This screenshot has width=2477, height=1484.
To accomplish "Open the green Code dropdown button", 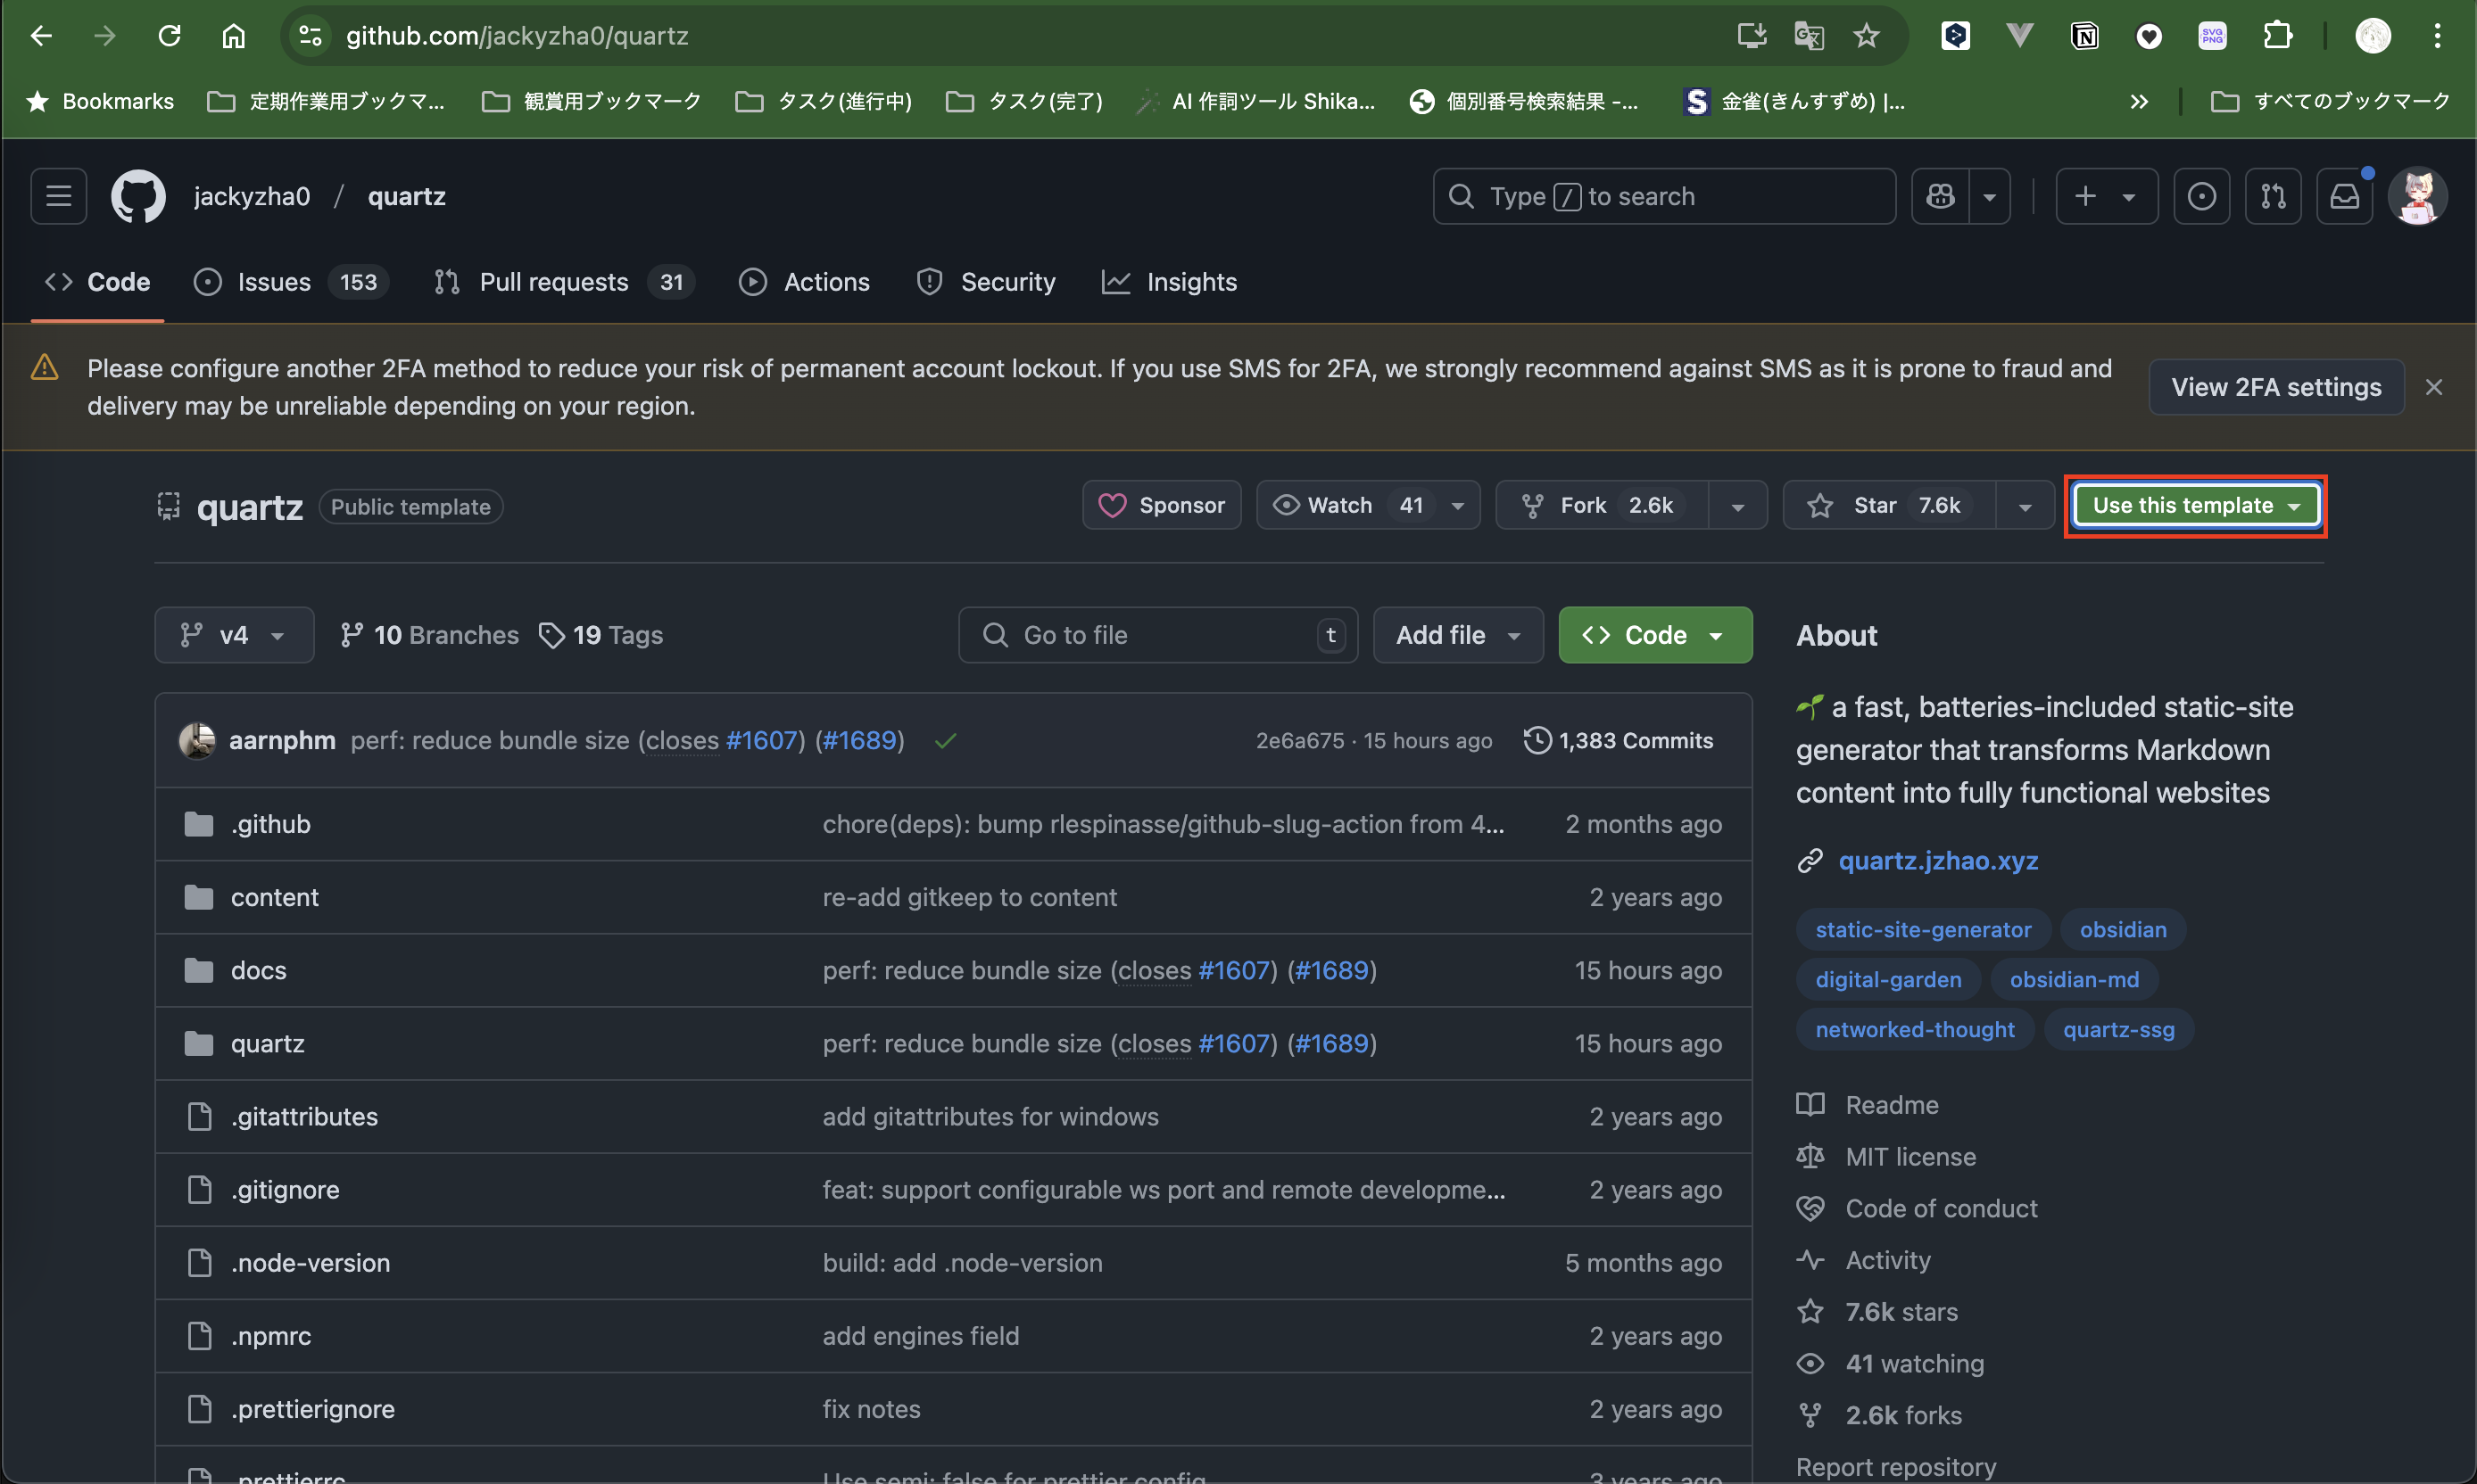I will [1654, 635].
